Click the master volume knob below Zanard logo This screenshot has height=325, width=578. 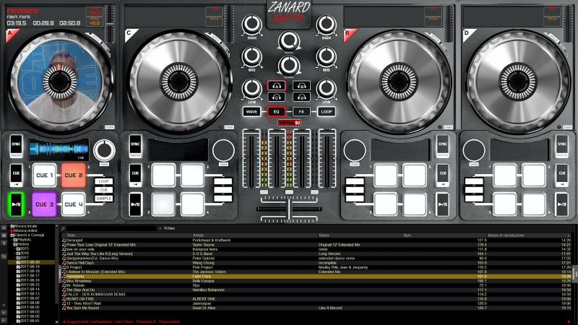tap(289, 41)
